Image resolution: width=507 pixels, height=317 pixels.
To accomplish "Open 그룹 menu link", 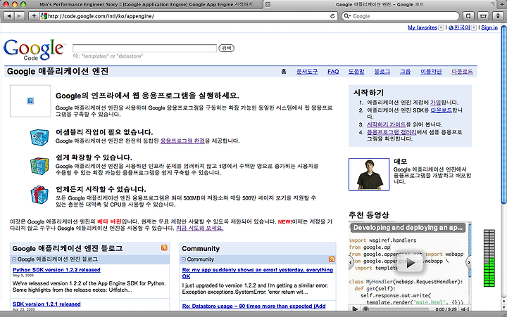I will [405, 72].
